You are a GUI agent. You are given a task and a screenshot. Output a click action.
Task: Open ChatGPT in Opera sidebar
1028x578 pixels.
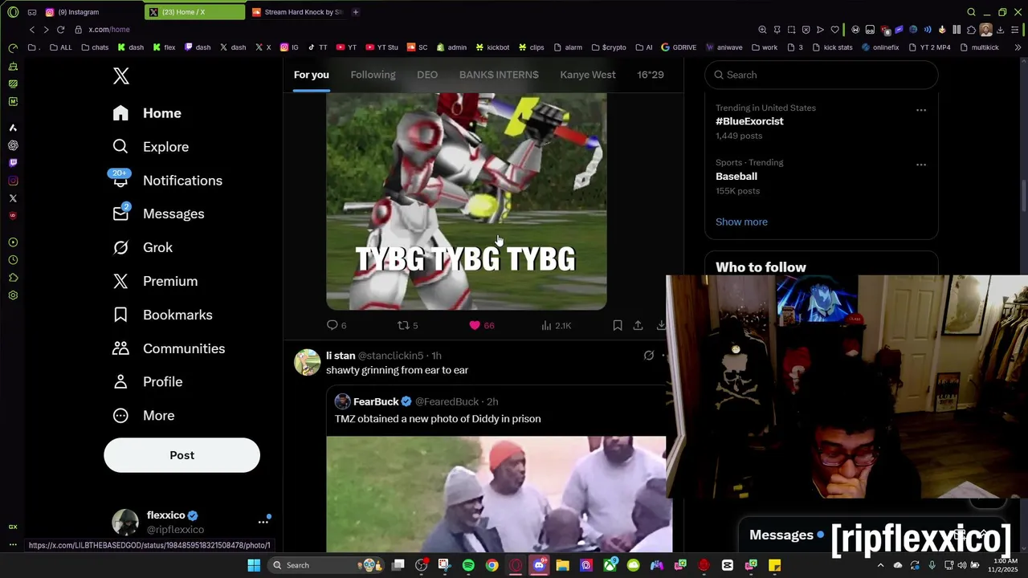(x=13, y=145)
